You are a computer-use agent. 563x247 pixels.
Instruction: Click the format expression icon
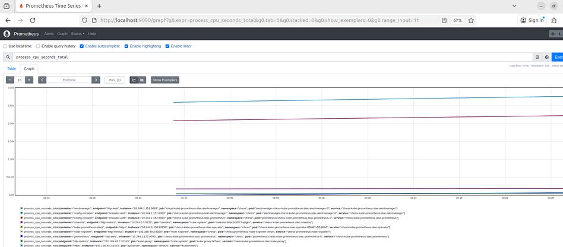[537, 57]
